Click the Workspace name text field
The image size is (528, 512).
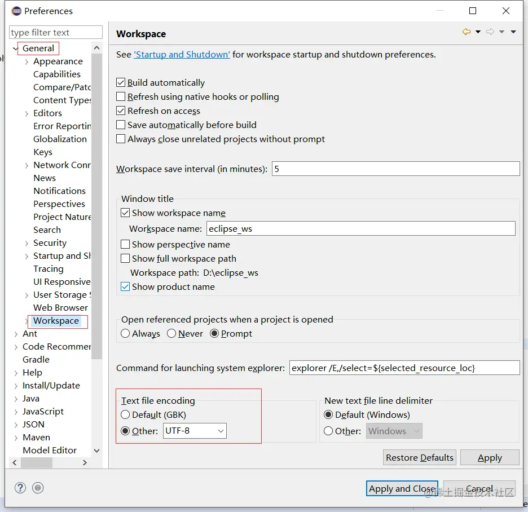(360, 228)
